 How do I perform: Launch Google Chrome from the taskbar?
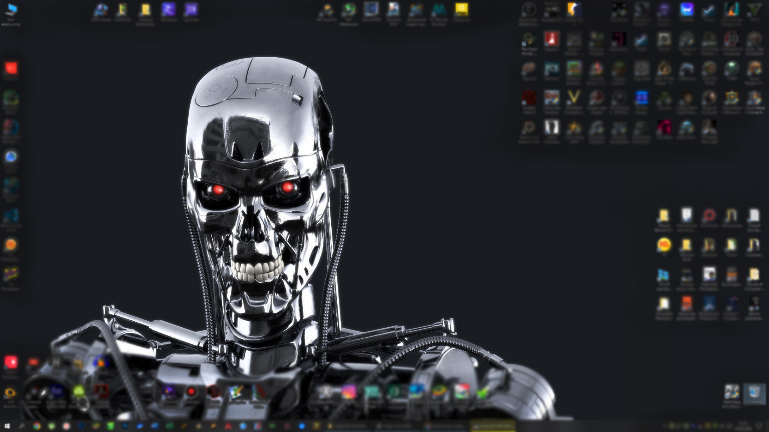pos(37,426)
